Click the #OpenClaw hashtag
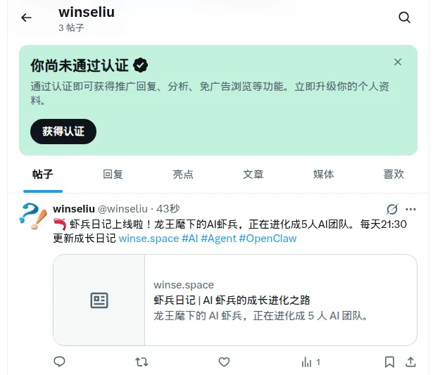This screenshot has width=433, height=375. pos(268,239)
